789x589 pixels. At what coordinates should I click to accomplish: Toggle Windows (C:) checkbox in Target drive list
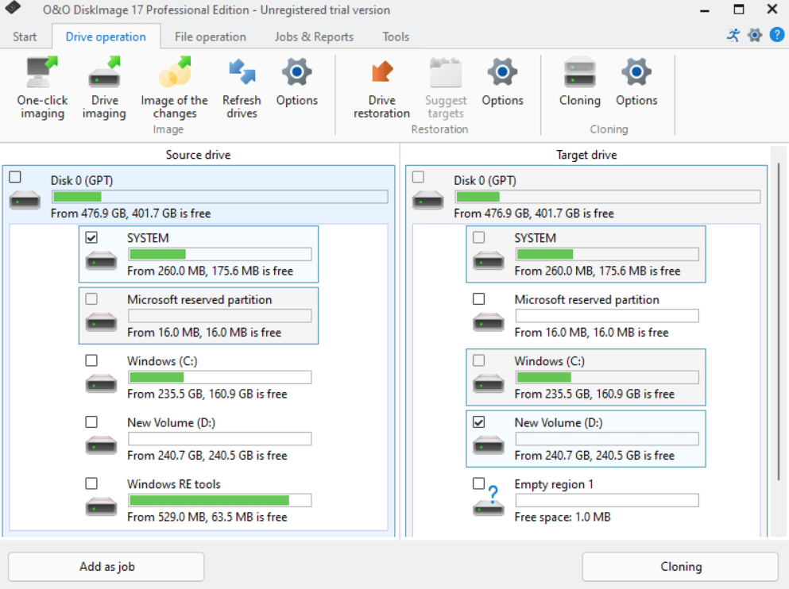point(479,360)
